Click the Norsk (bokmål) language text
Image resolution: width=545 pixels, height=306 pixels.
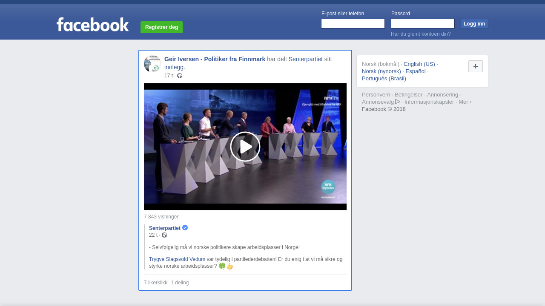[x=381, y=64]
